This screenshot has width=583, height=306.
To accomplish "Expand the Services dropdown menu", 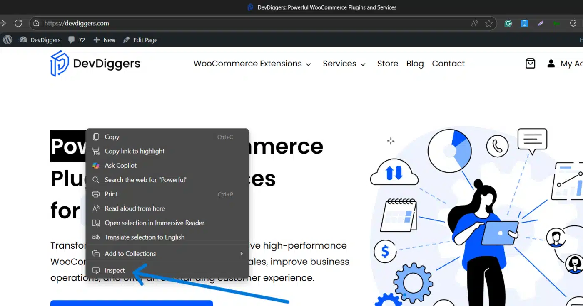I will pyautogui.click(x=344, y=64).
